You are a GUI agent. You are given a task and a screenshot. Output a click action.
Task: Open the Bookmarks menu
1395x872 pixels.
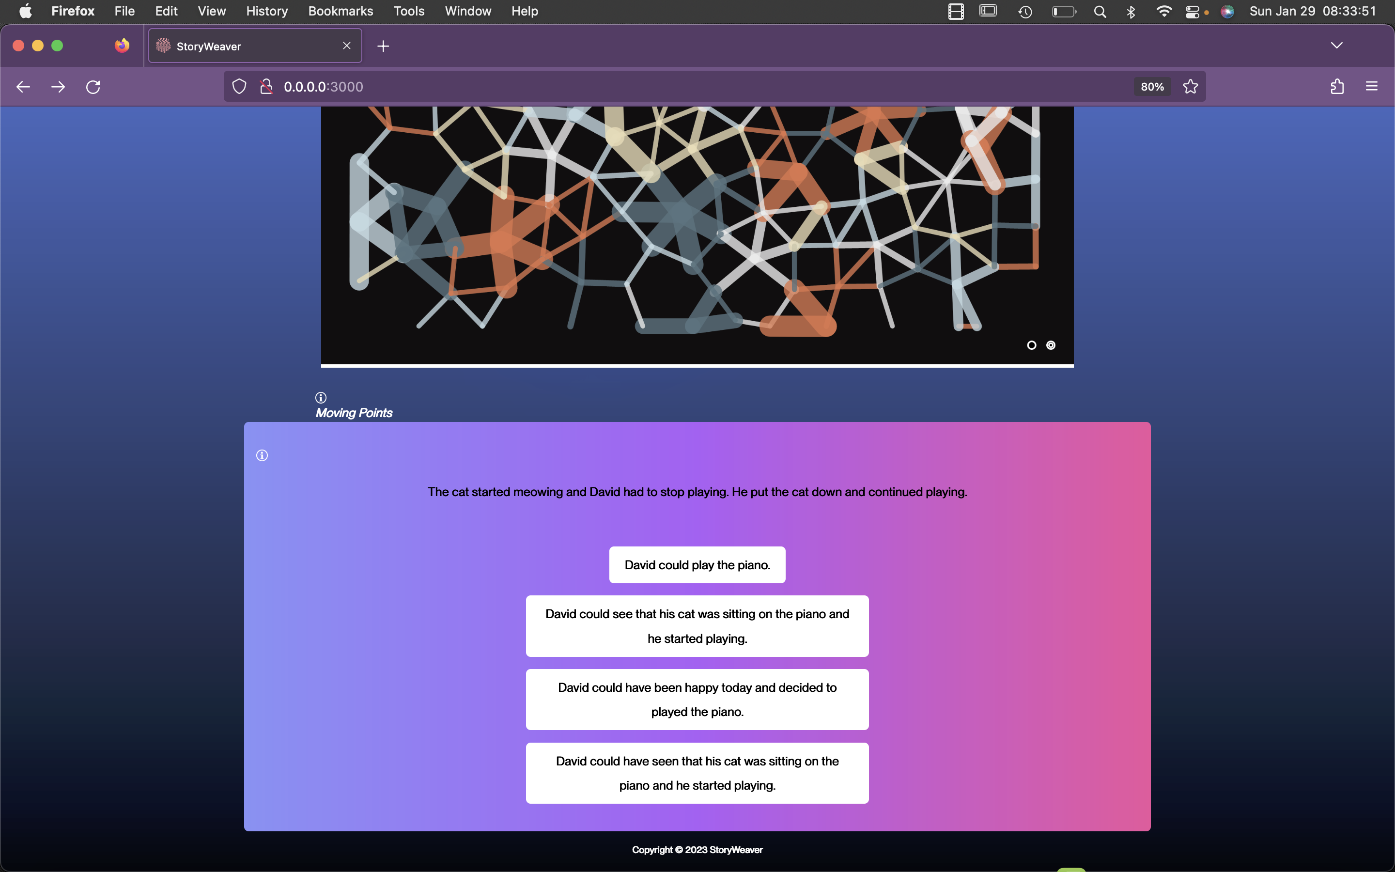pyautogui.click(x=340, y=11)
